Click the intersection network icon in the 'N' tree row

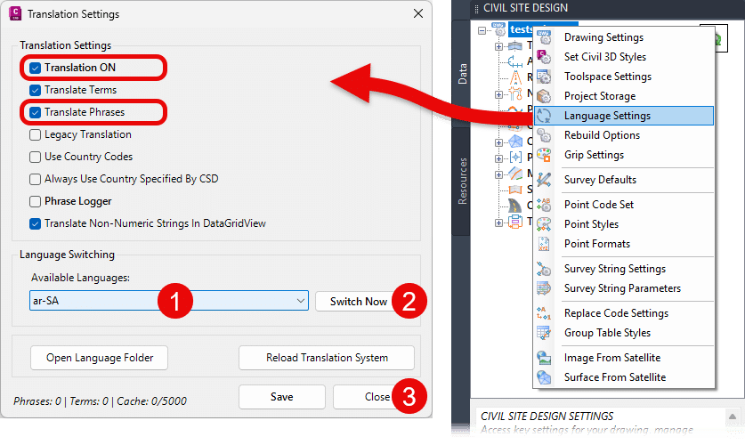515,93
